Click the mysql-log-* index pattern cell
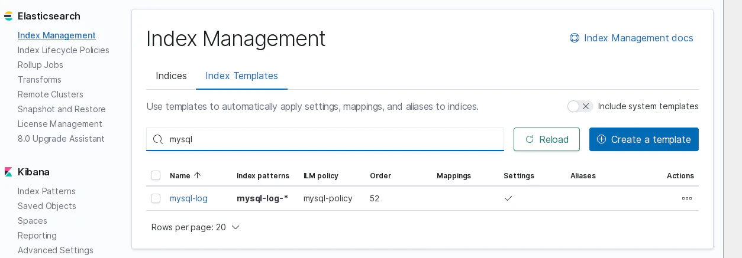 (x=262, y=198)
